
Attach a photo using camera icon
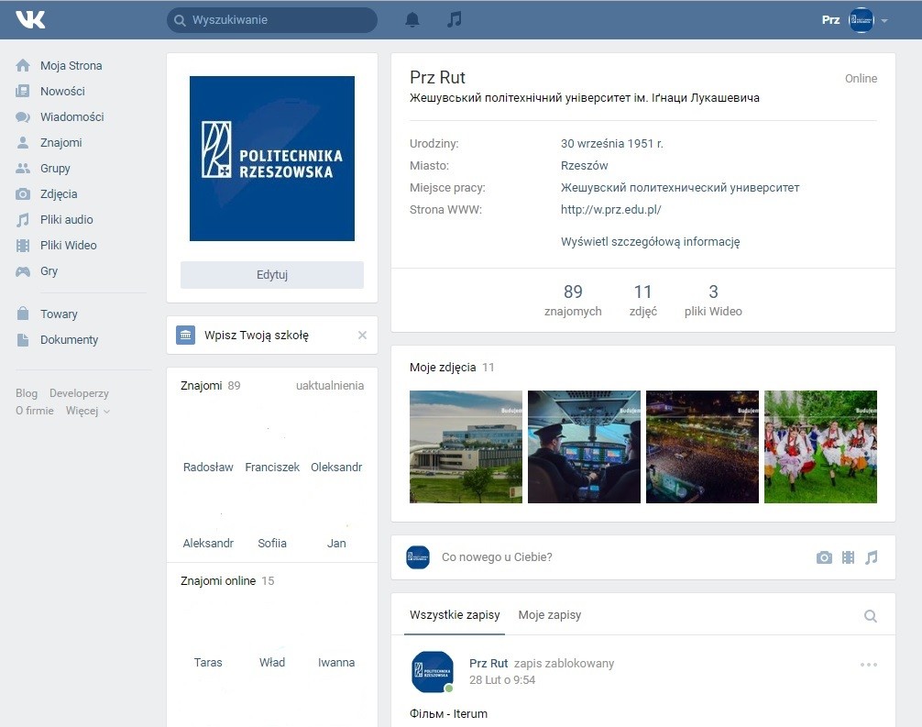coord(824,557)
